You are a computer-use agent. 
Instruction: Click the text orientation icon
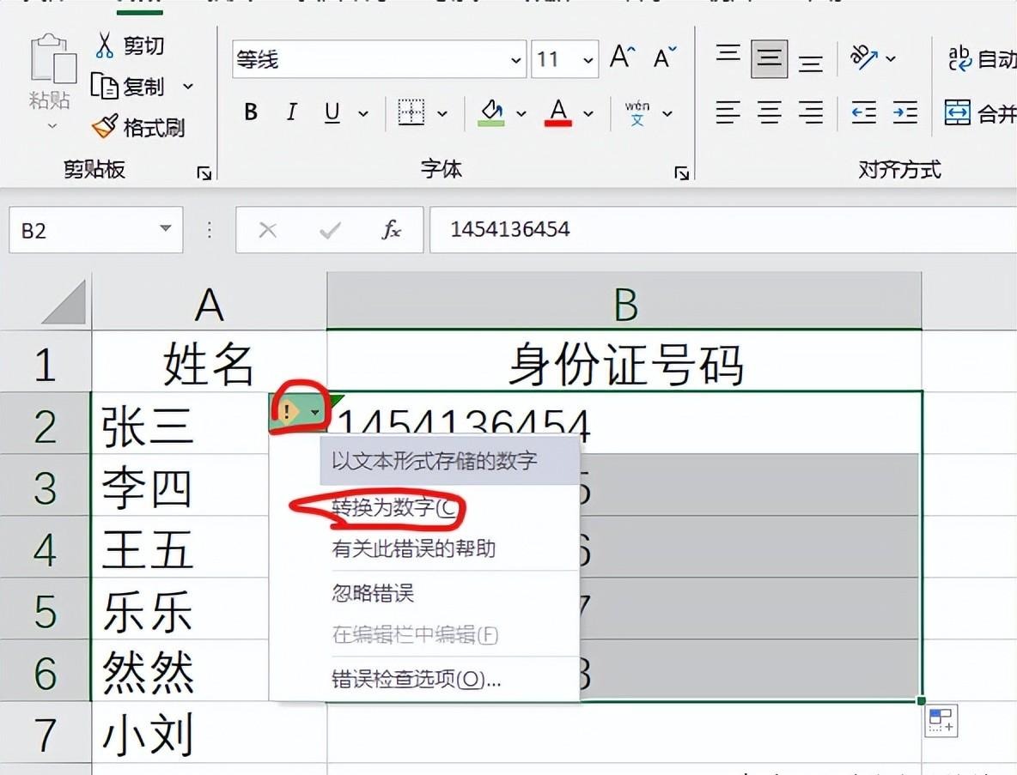coord(863,58)
